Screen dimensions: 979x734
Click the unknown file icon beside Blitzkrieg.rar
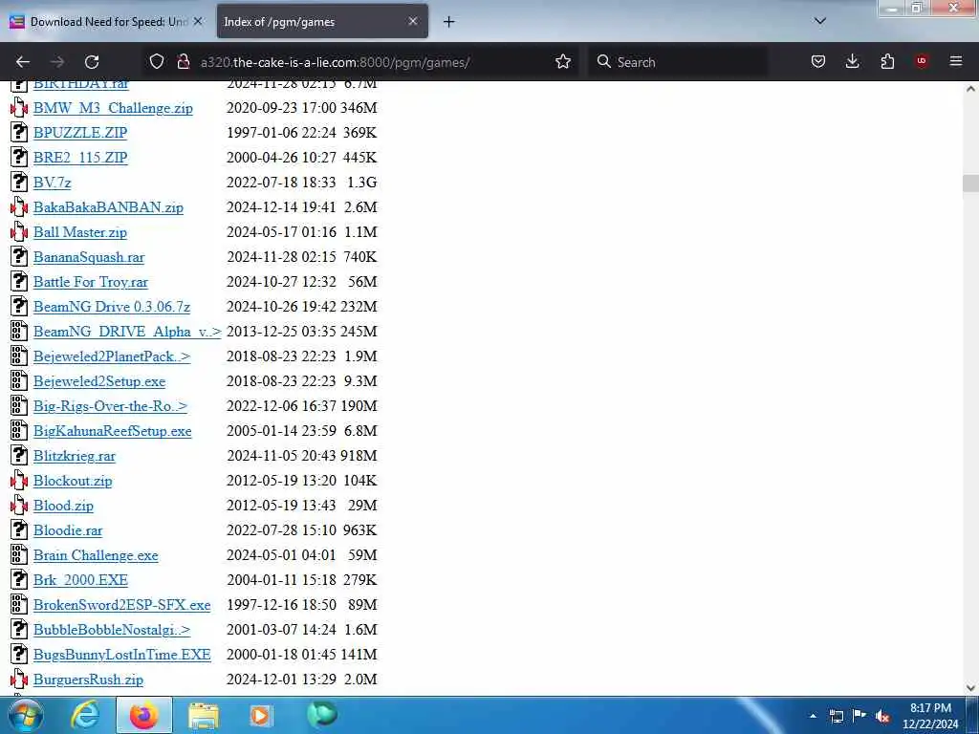click(x=19, y=456)
